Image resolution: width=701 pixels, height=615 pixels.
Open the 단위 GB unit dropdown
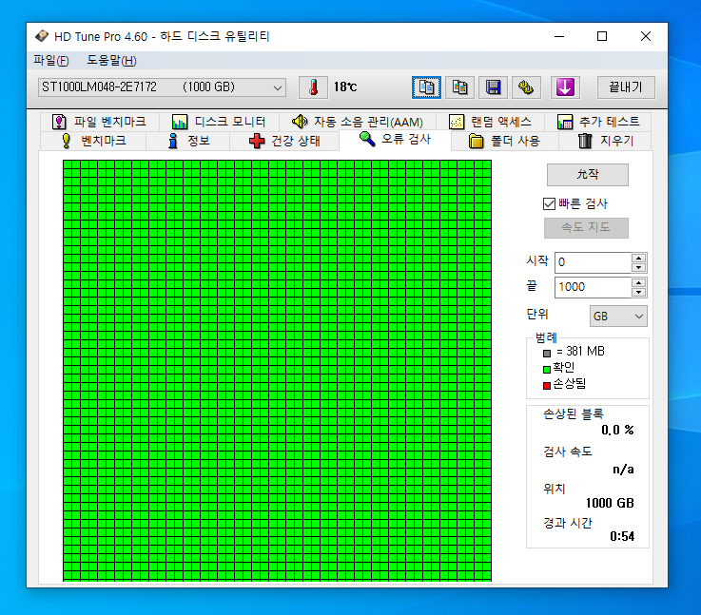coord(618,317)
